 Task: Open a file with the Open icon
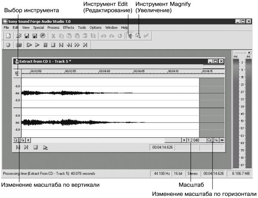point(19,36)
